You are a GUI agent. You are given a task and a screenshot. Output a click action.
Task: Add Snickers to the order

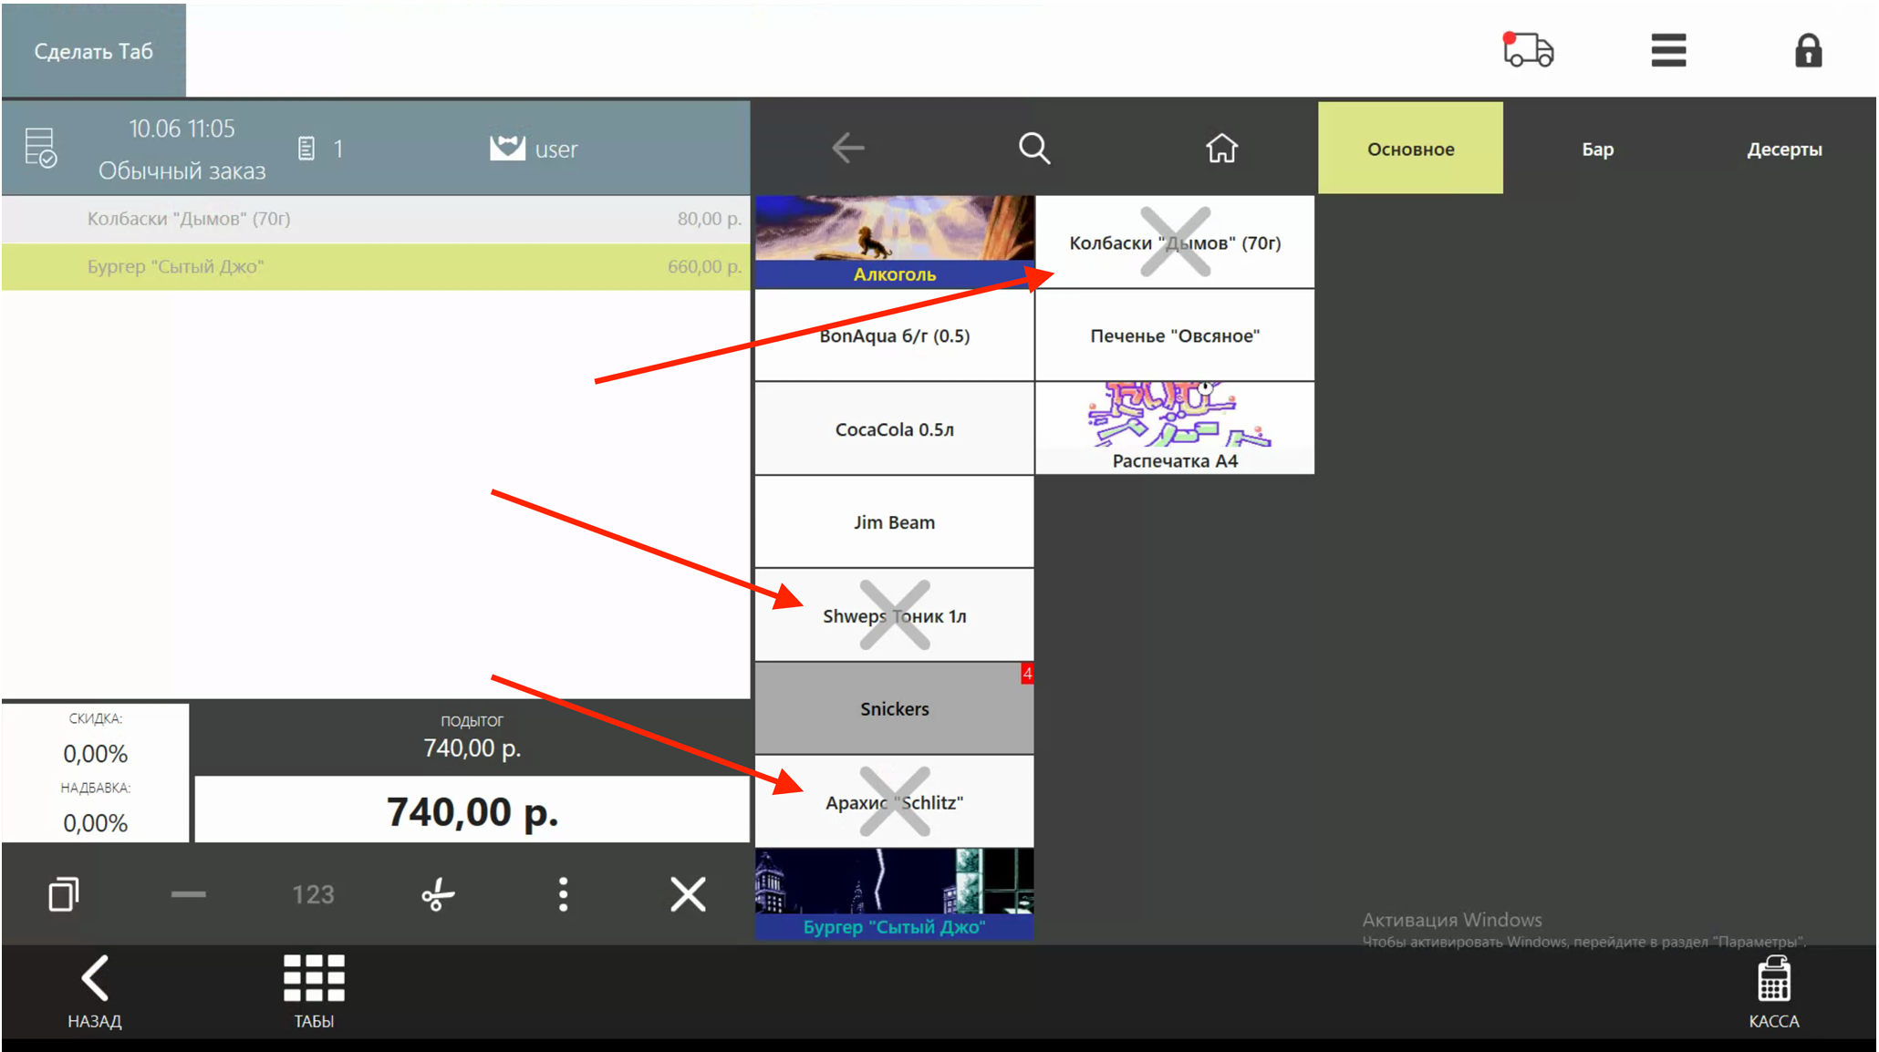click(x=894, y=708)
